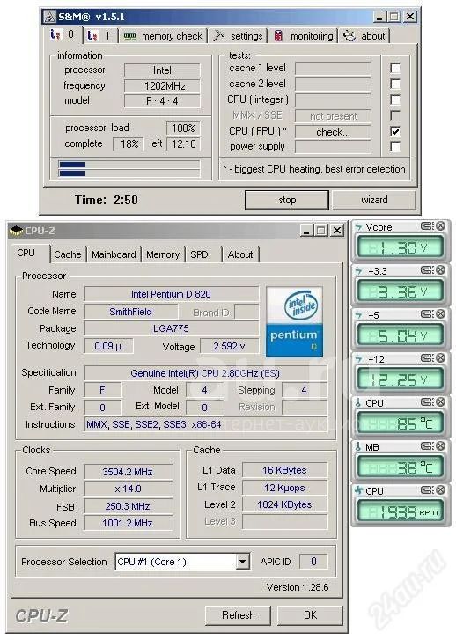Click the S&M title bar app icon
The width and height of the screenshot is (456, 640).
(50, 17)
